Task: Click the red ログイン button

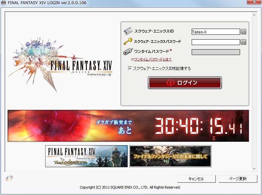Action: 185,83
